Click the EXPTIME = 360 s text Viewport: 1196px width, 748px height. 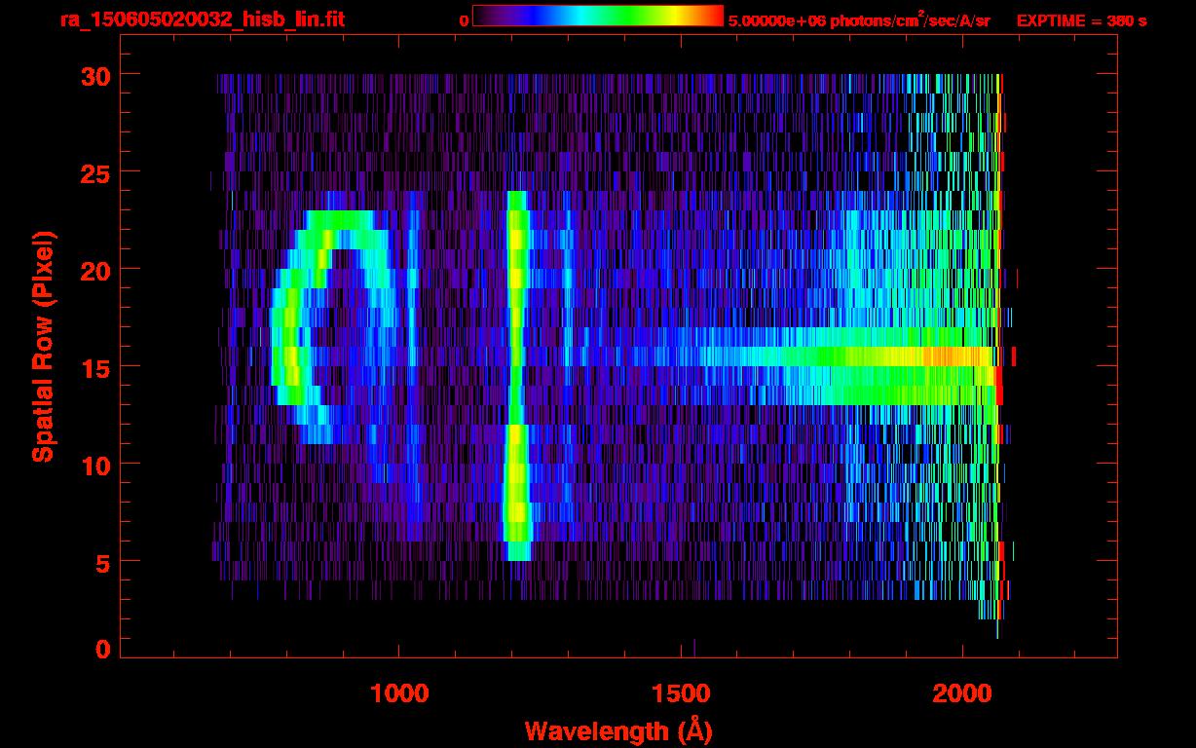point(1081,20)
